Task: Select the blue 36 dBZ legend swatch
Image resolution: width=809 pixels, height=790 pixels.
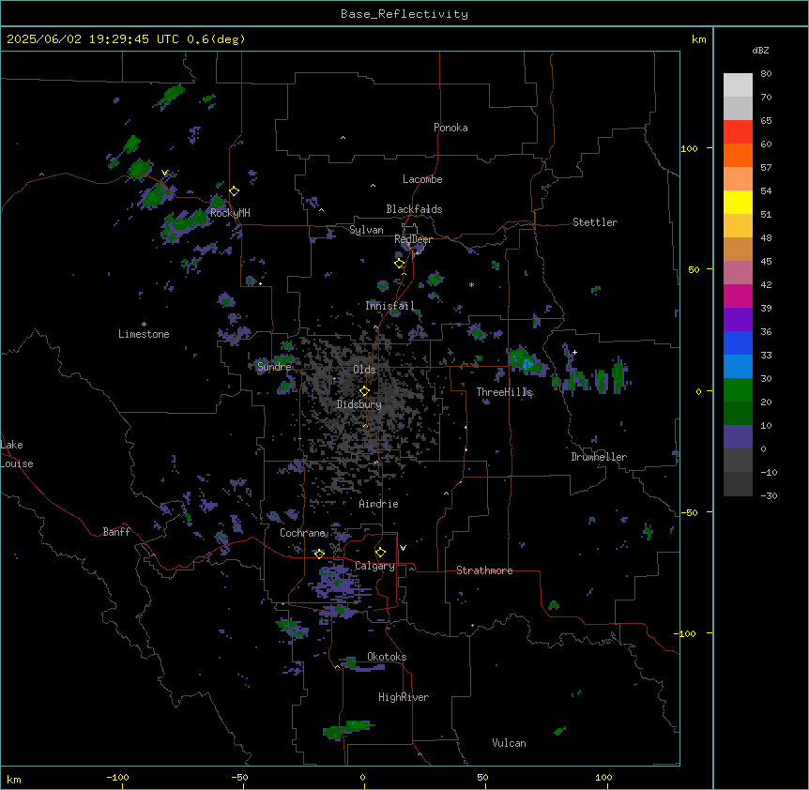Action: (738, 342)
